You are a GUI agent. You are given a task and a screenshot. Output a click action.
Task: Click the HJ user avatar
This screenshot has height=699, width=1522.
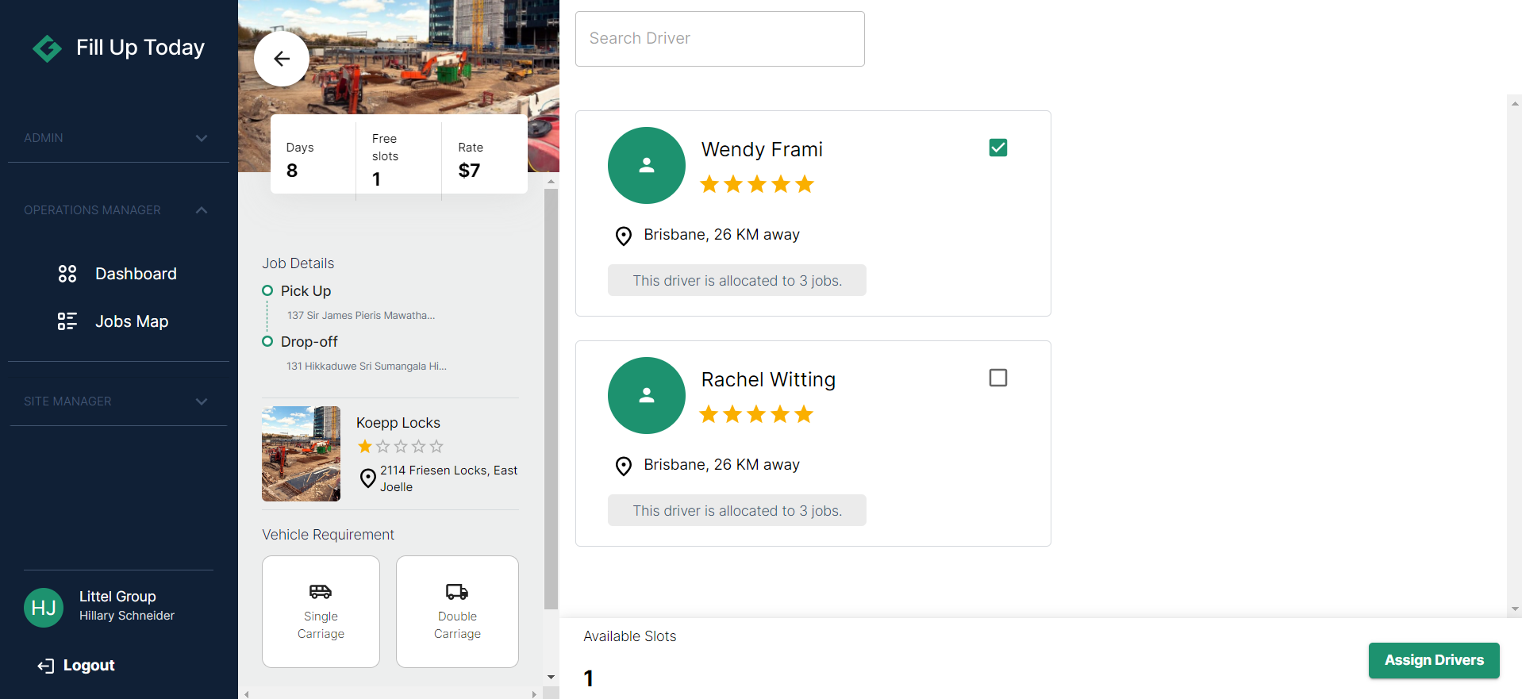pos(44,608)
